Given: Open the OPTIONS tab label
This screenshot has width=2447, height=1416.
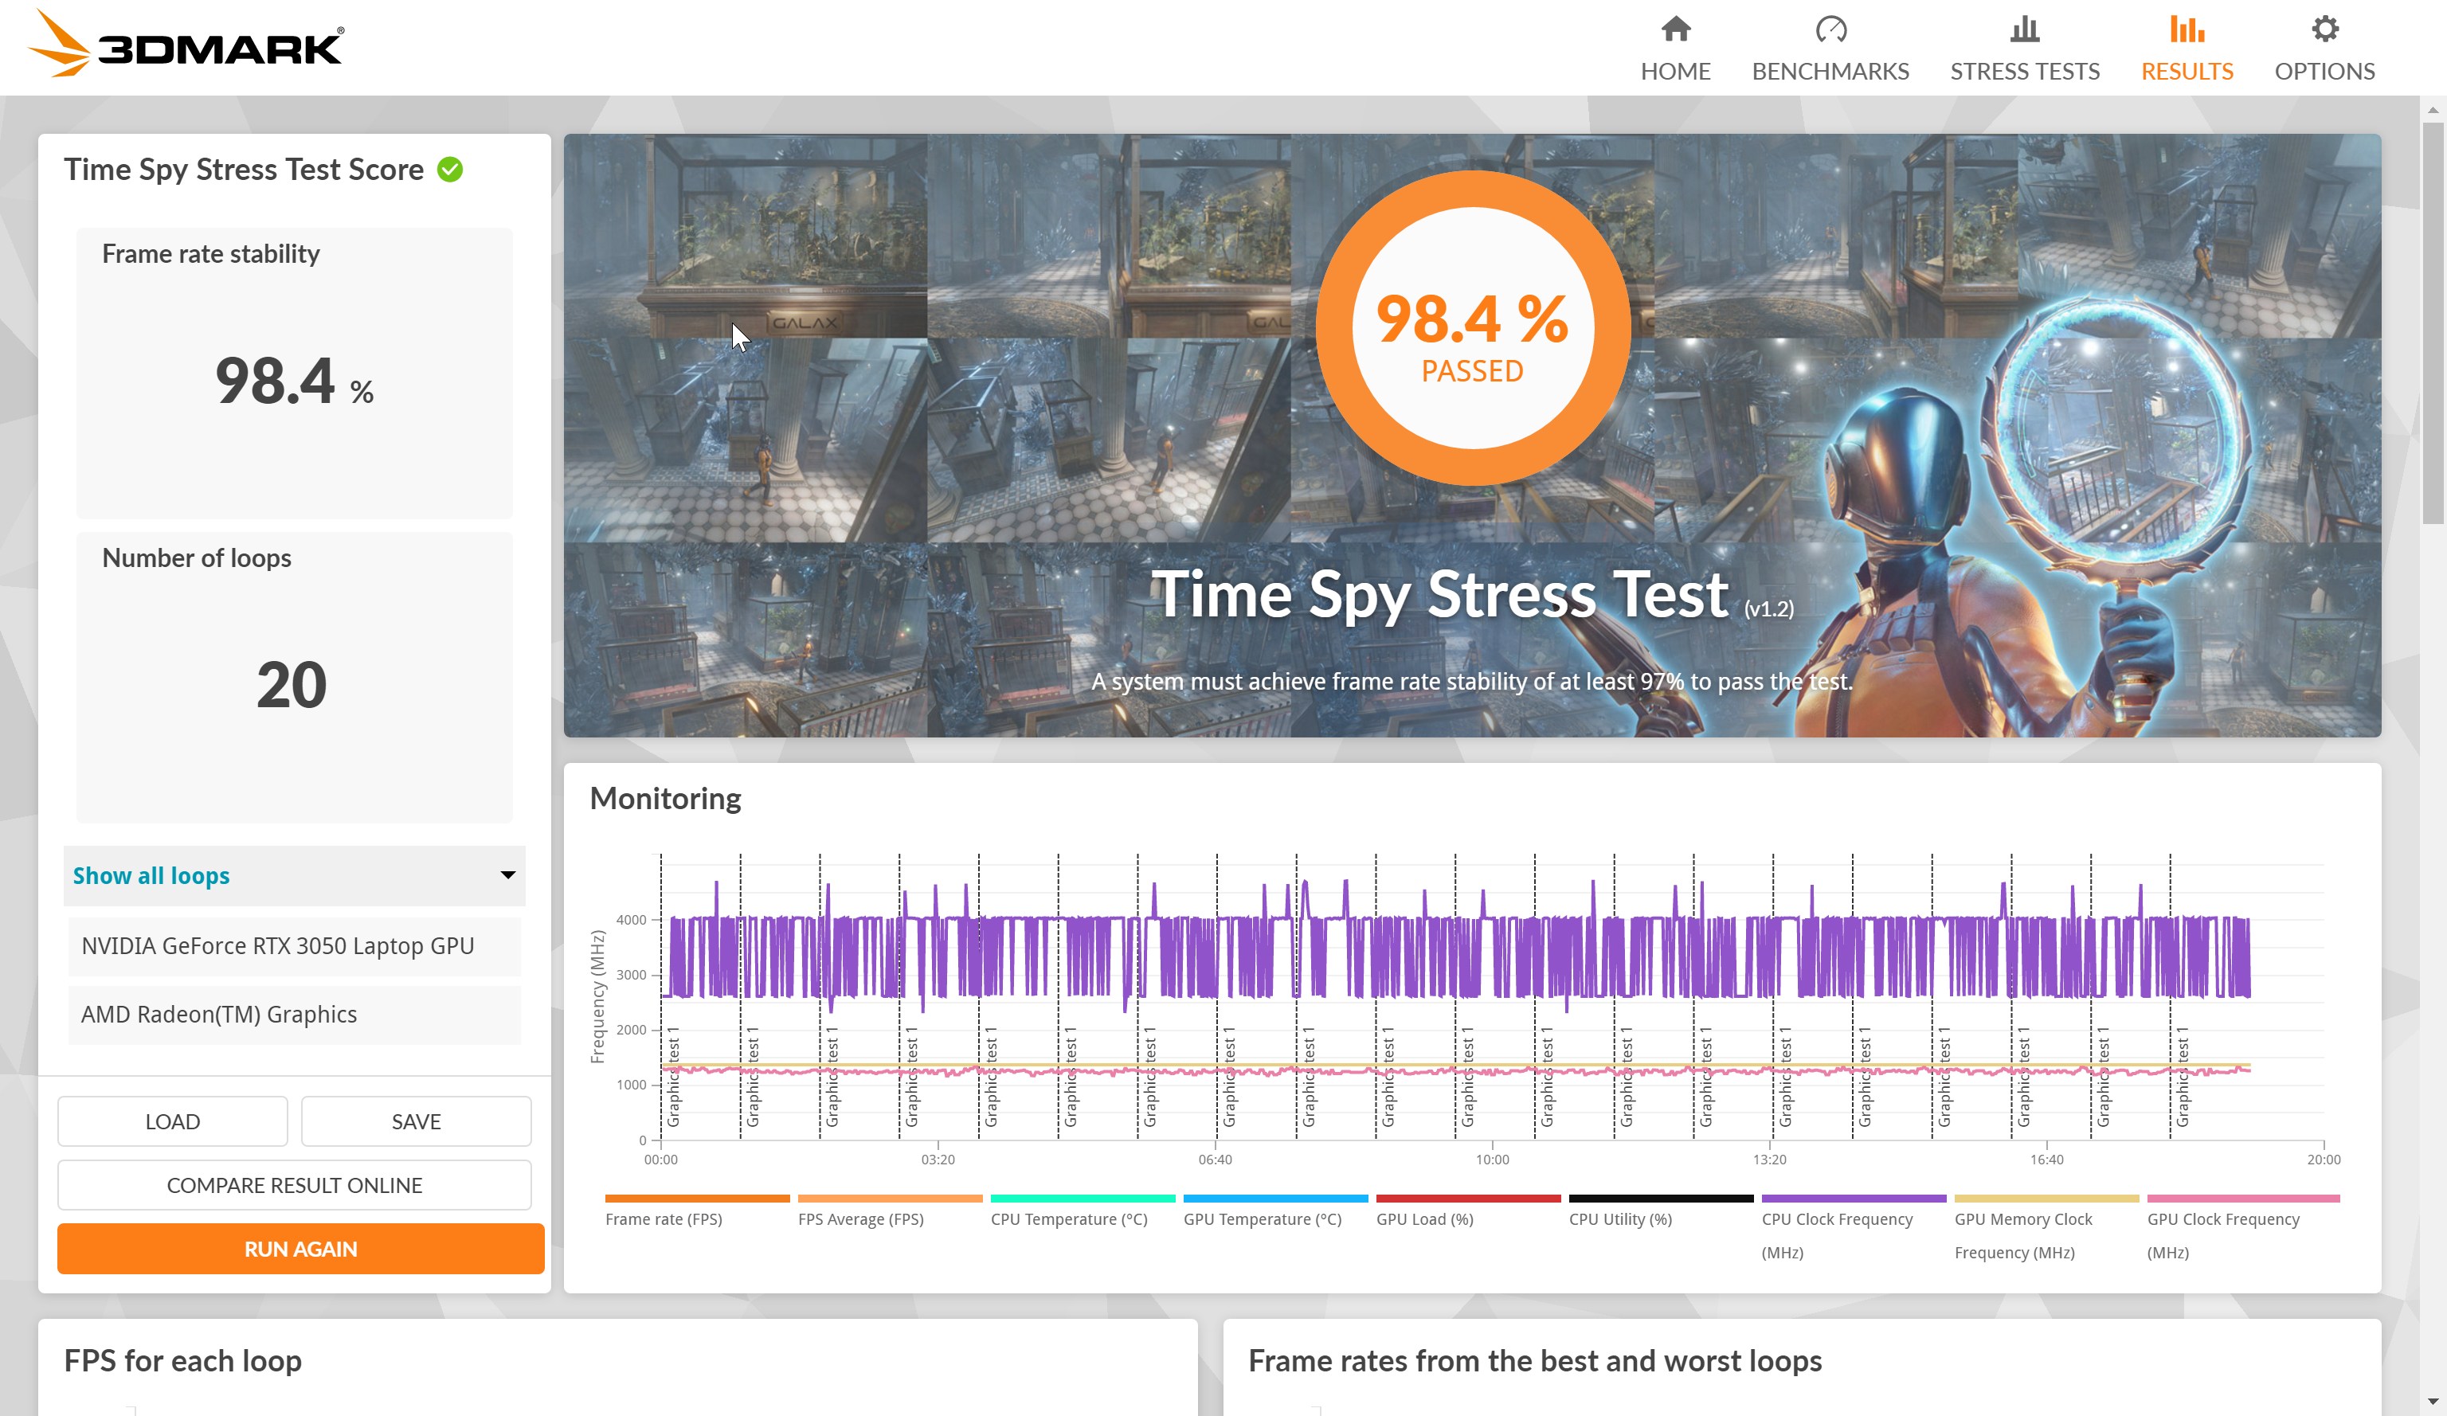Looking at the screenshot, I should (x=2324, y=71).
